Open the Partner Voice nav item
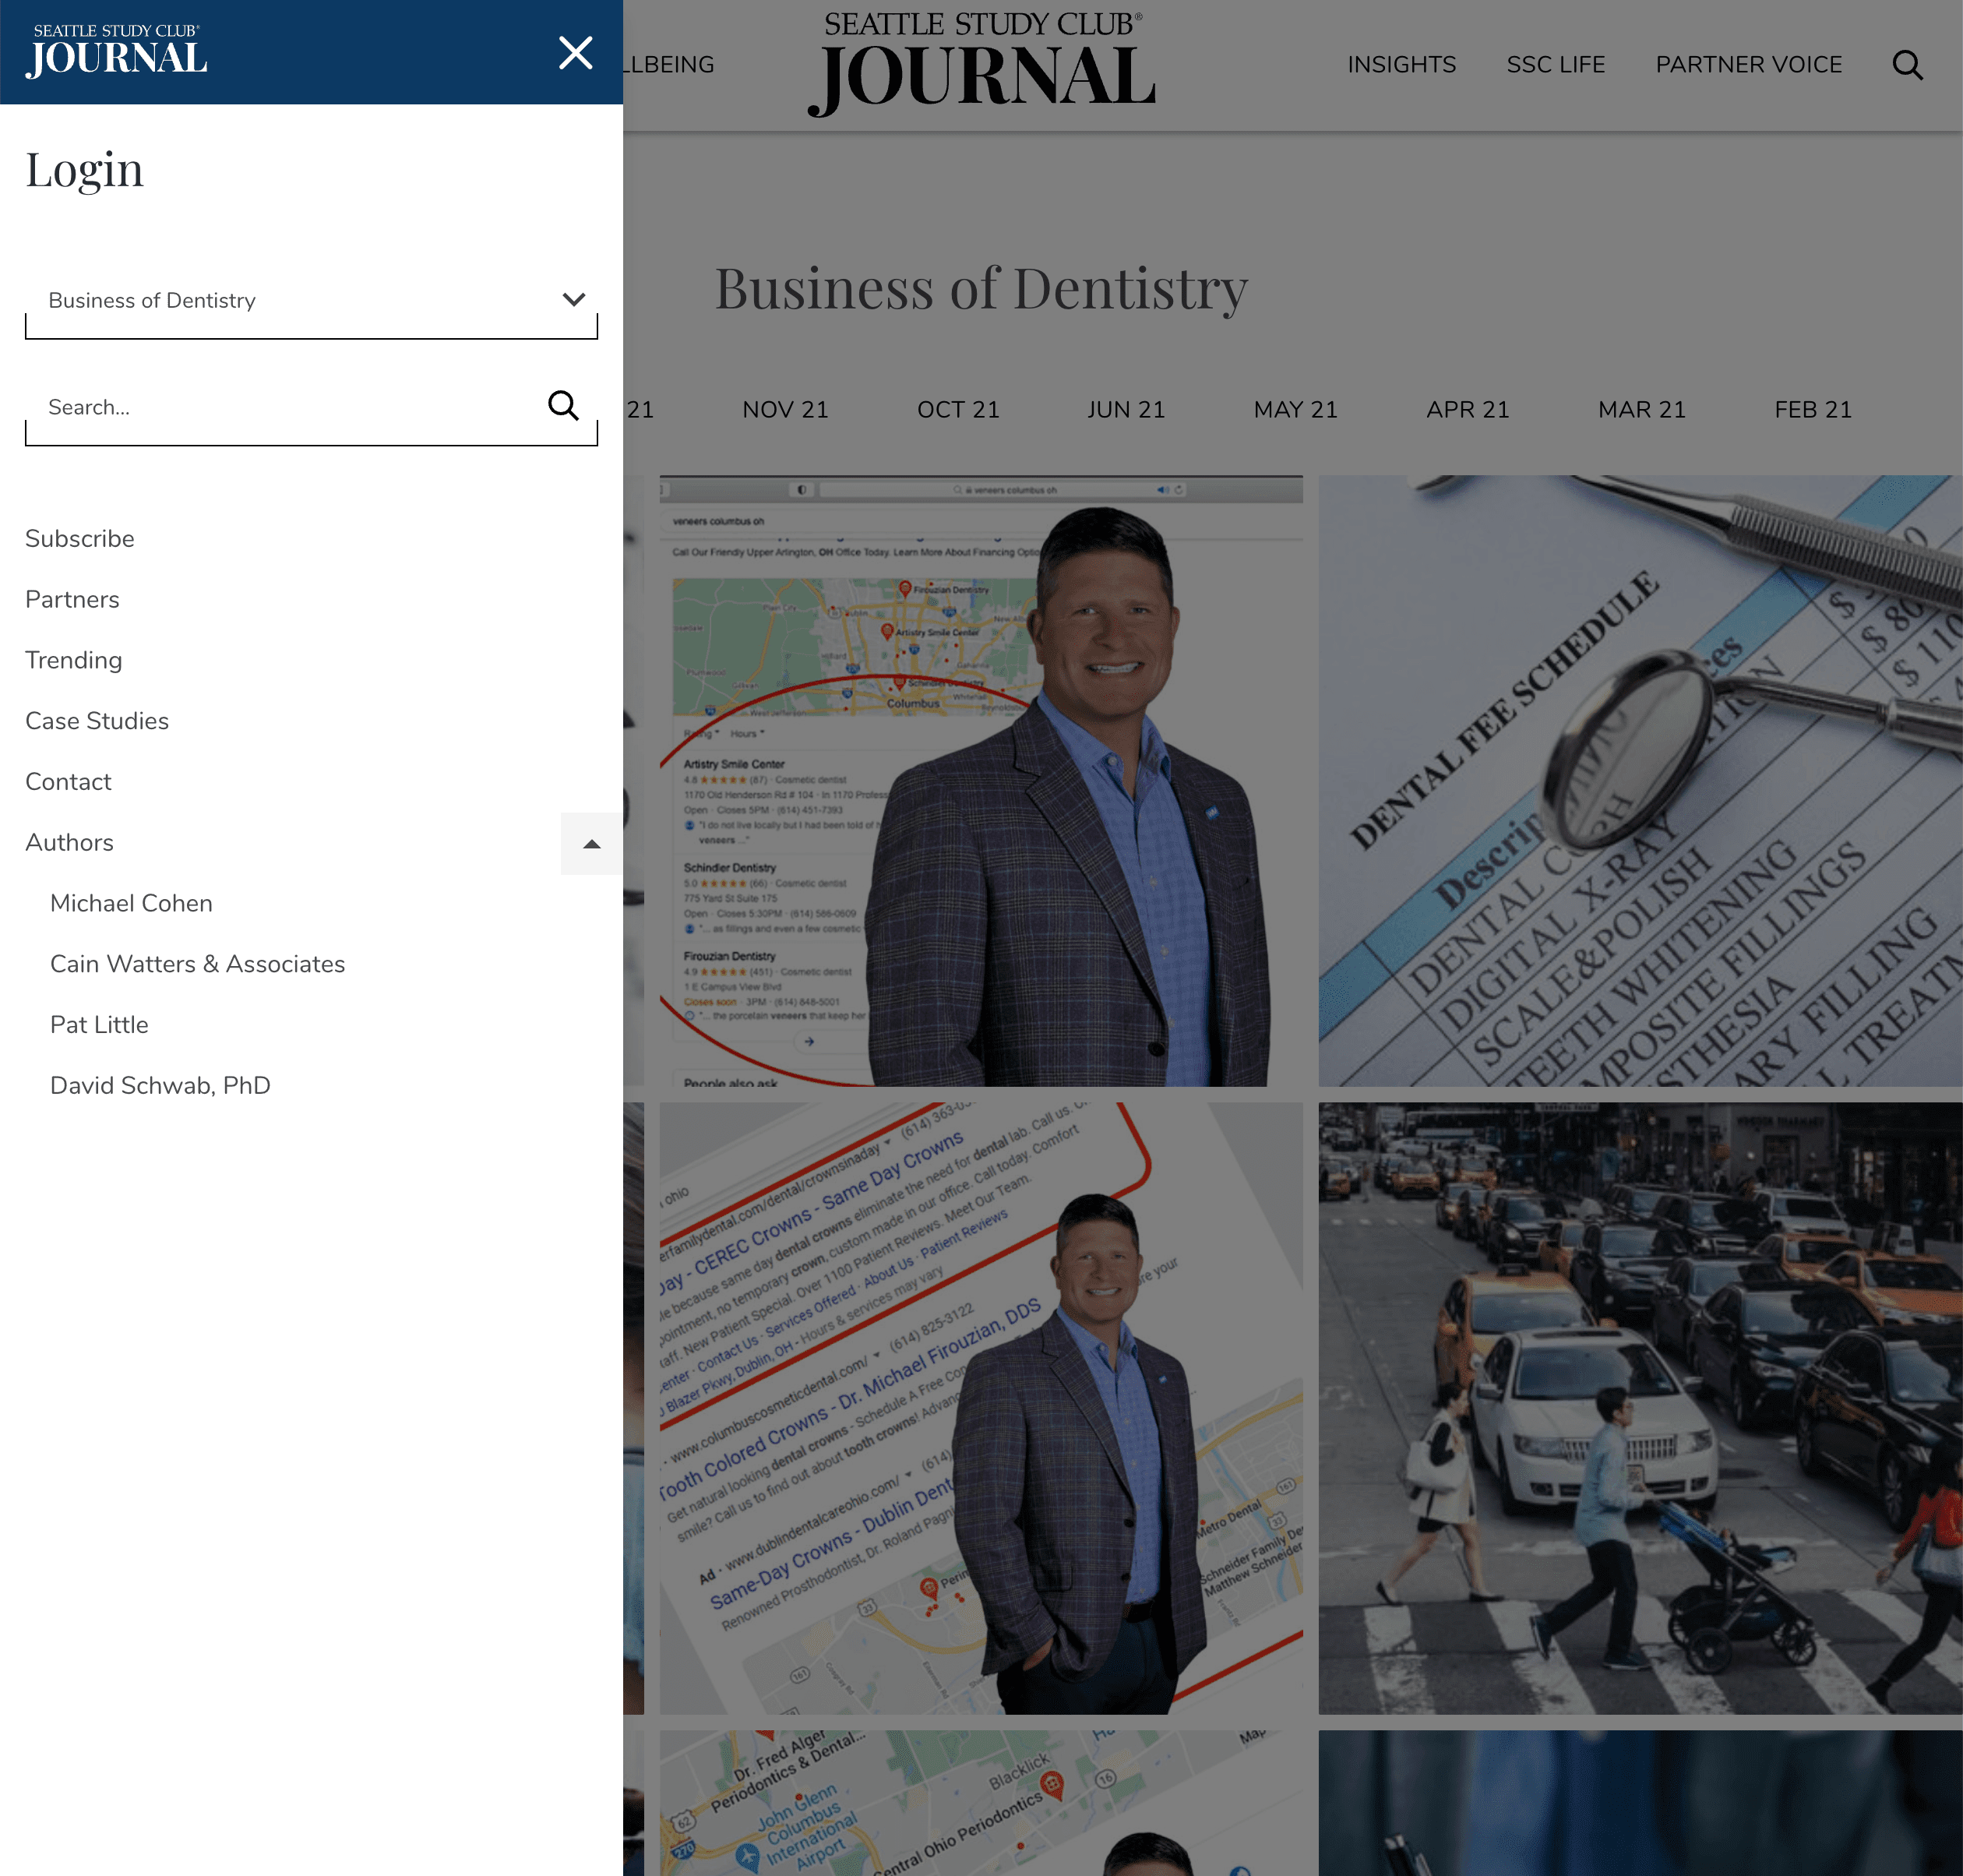Screen dimensions: 1963x1876 (1748, 65)
